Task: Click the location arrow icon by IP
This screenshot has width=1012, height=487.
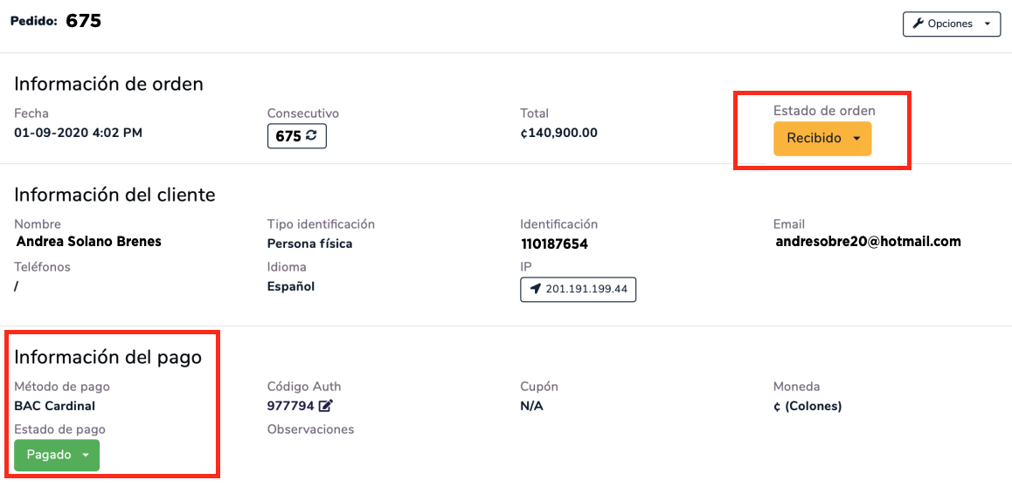Action: point(535,289)
